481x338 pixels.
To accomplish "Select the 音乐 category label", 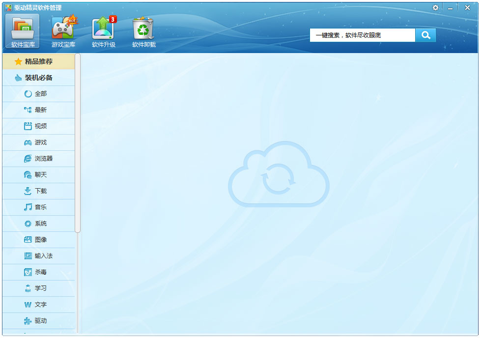I will [x=41, y=207].
